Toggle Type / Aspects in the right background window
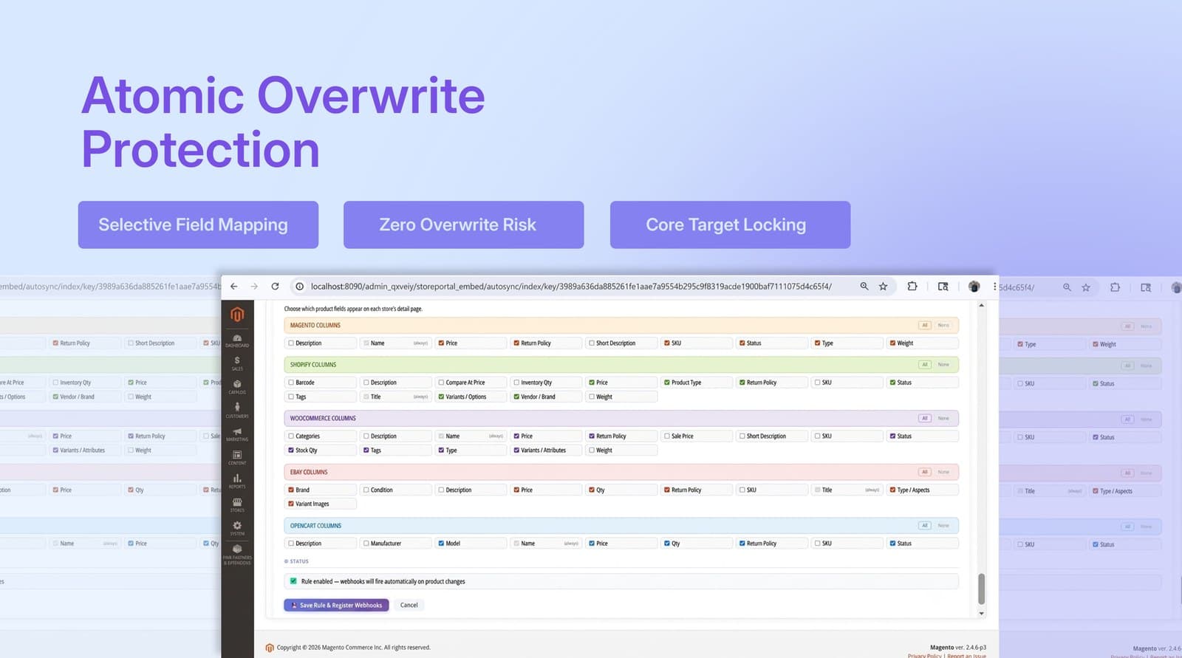Viewport: 1182px width, 658px height. (1096, 491)
